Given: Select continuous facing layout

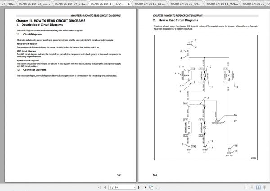Looking at the screenshot, I should point(264,187).
